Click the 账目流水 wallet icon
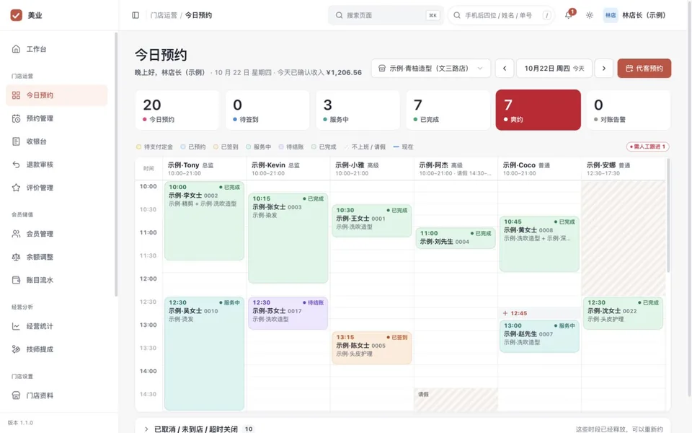 [16, 280]
